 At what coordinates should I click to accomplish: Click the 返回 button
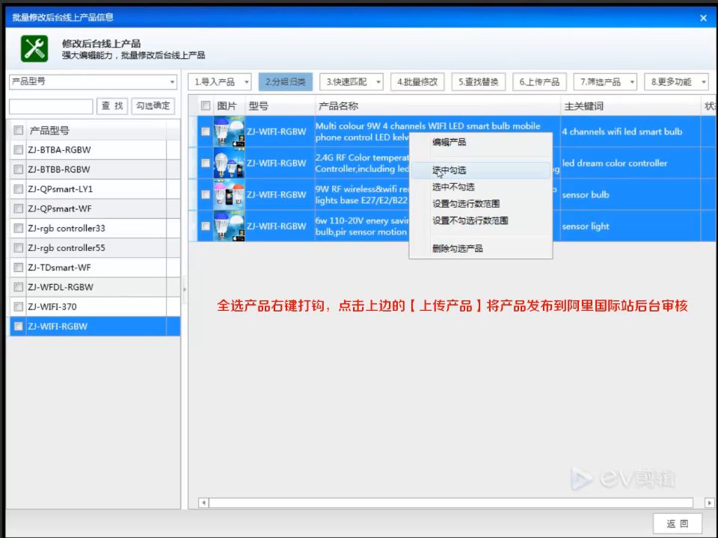[678, 524]
